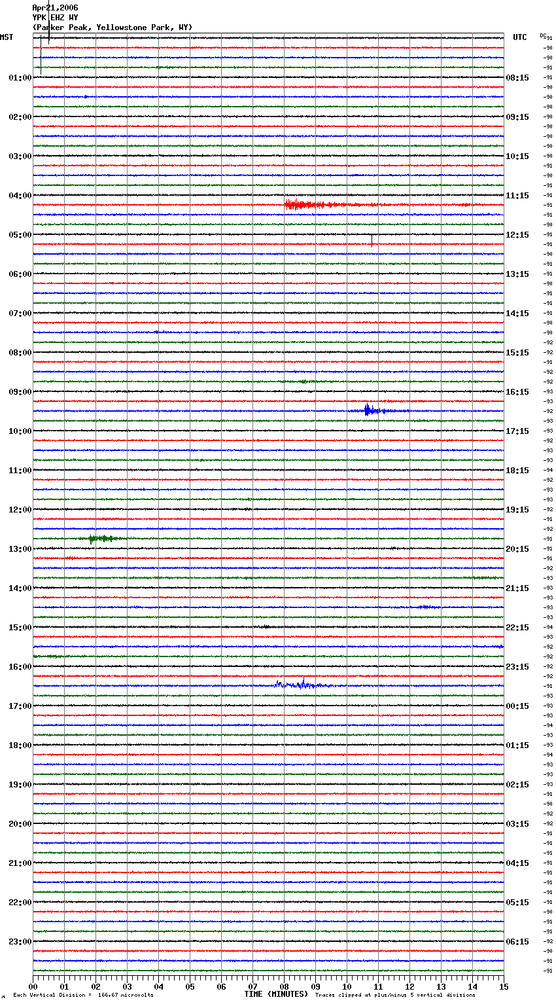
Task: Click the 08:15 UTC time label
Action: coord(517,78)
